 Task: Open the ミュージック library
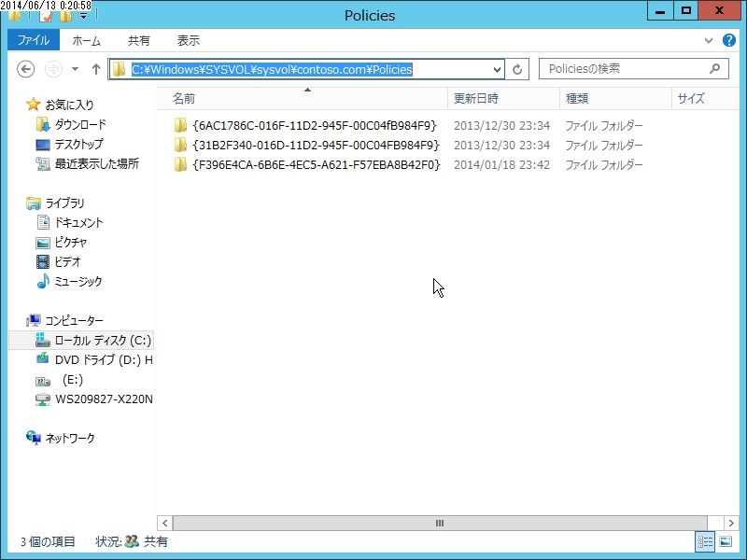coord(78,282)
